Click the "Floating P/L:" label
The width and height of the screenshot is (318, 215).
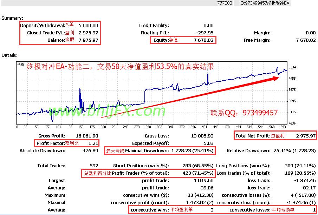(155, 33)
